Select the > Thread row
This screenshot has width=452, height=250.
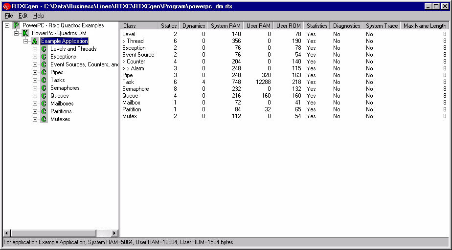coord(284,41)
